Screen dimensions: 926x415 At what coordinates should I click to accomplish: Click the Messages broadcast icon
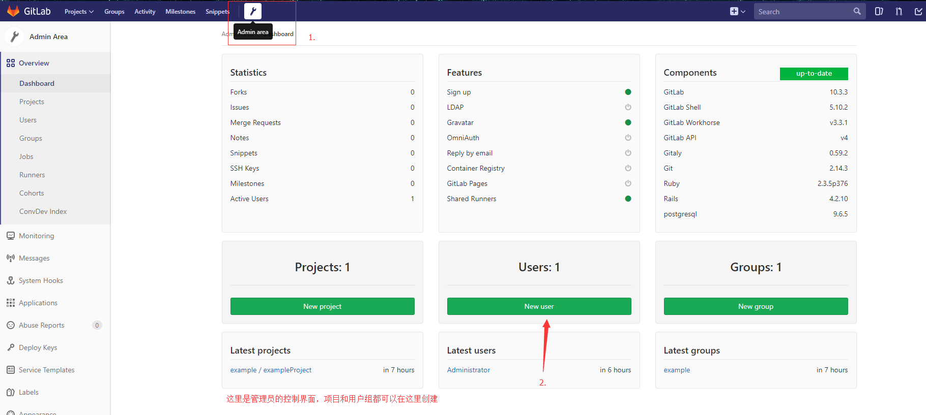coord(11,258)
